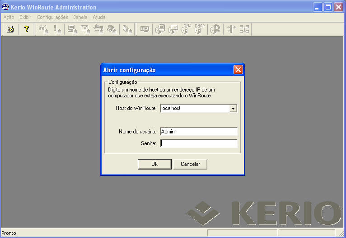Open the Janela menu
Image resolution: width=346 pixels, height=238 pixels.
pos(80,17)
